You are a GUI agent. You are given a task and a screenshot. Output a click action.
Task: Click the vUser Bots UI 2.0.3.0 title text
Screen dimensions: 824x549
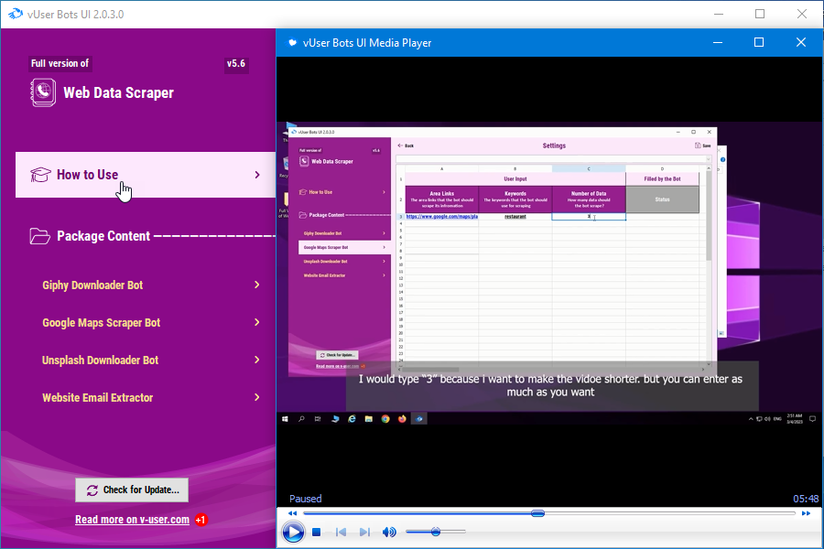point(76,15)
